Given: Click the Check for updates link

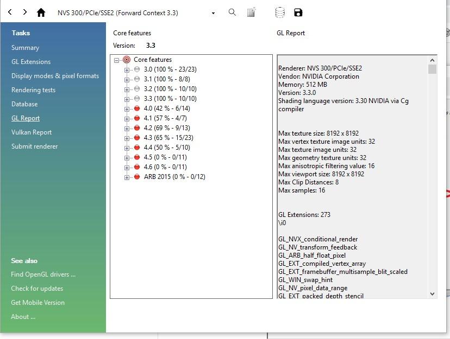Looking at the screenshot, I should click(37, 289).
